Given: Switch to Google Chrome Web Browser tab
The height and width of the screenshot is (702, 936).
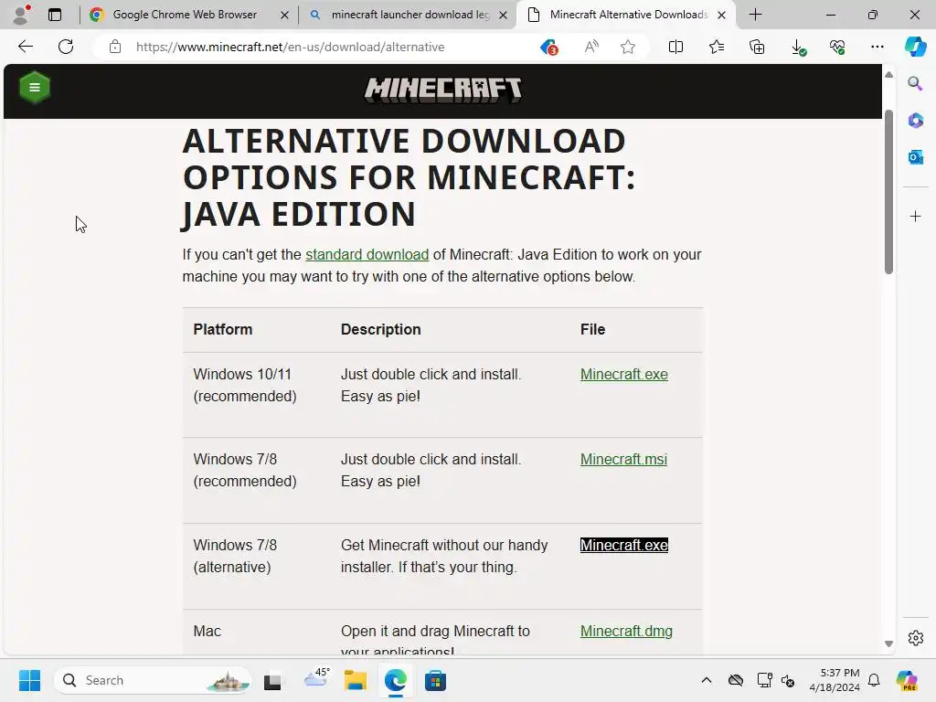Looking at the screenshot, I should coord(185,15).
